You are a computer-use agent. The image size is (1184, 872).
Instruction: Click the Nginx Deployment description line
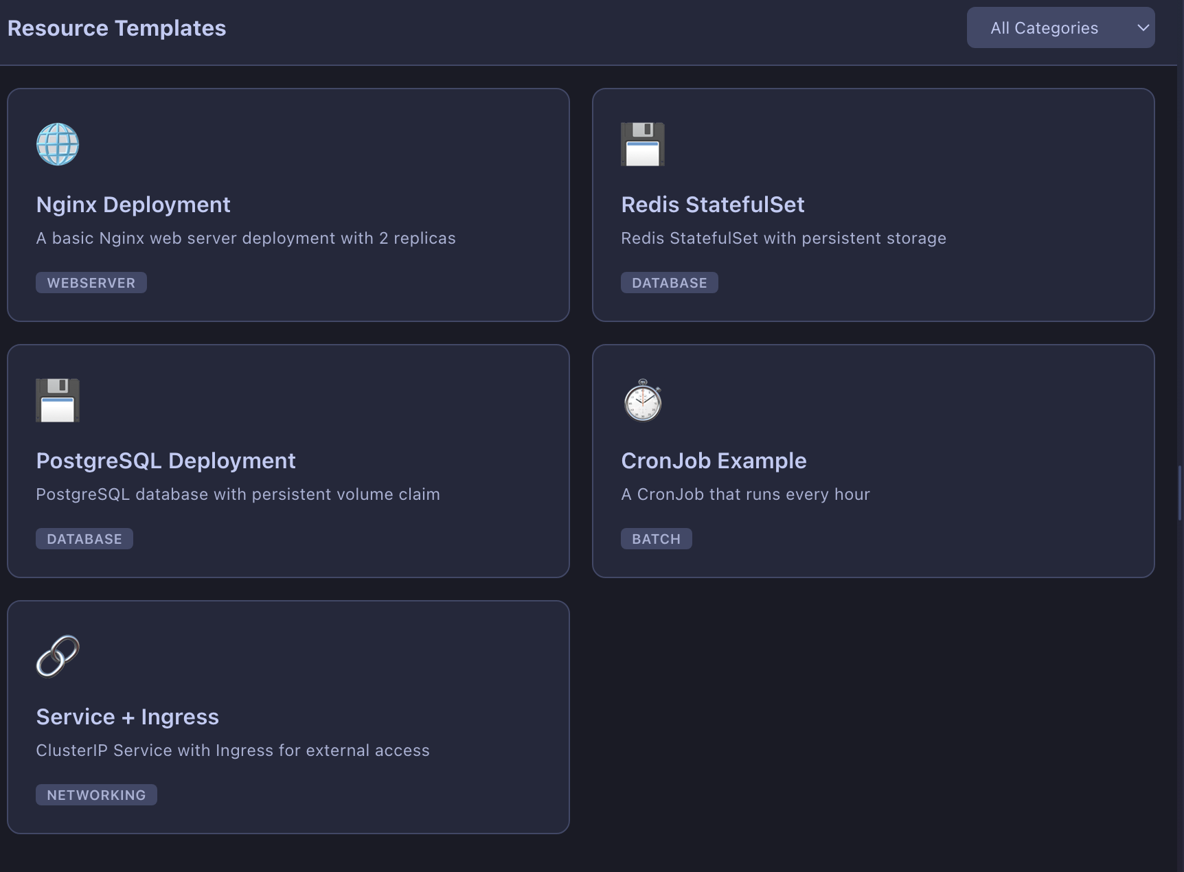coord(245,238)
